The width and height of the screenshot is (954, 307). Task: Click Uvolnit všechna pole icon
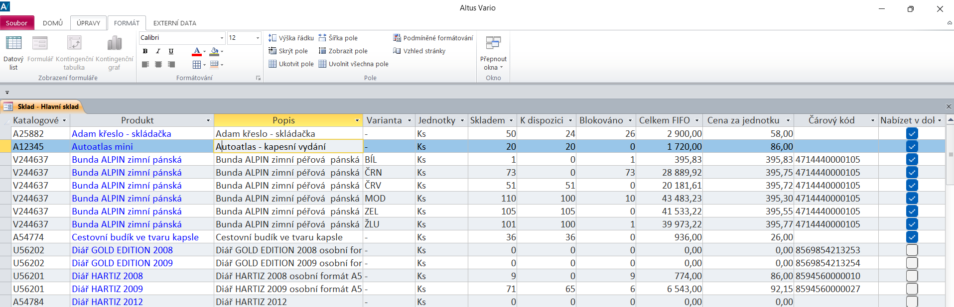pos(322,64)
